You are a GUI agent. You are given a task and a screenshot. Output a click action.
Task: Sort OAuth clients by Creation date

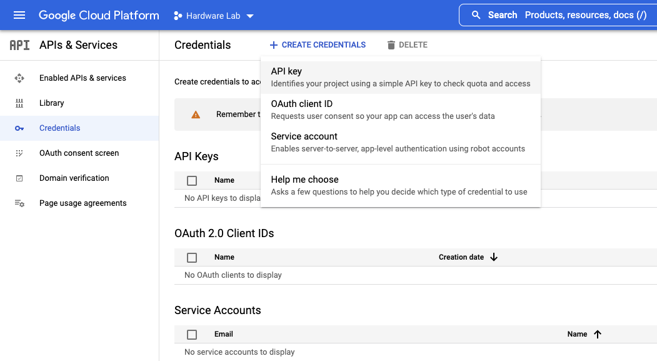point(468,257)
